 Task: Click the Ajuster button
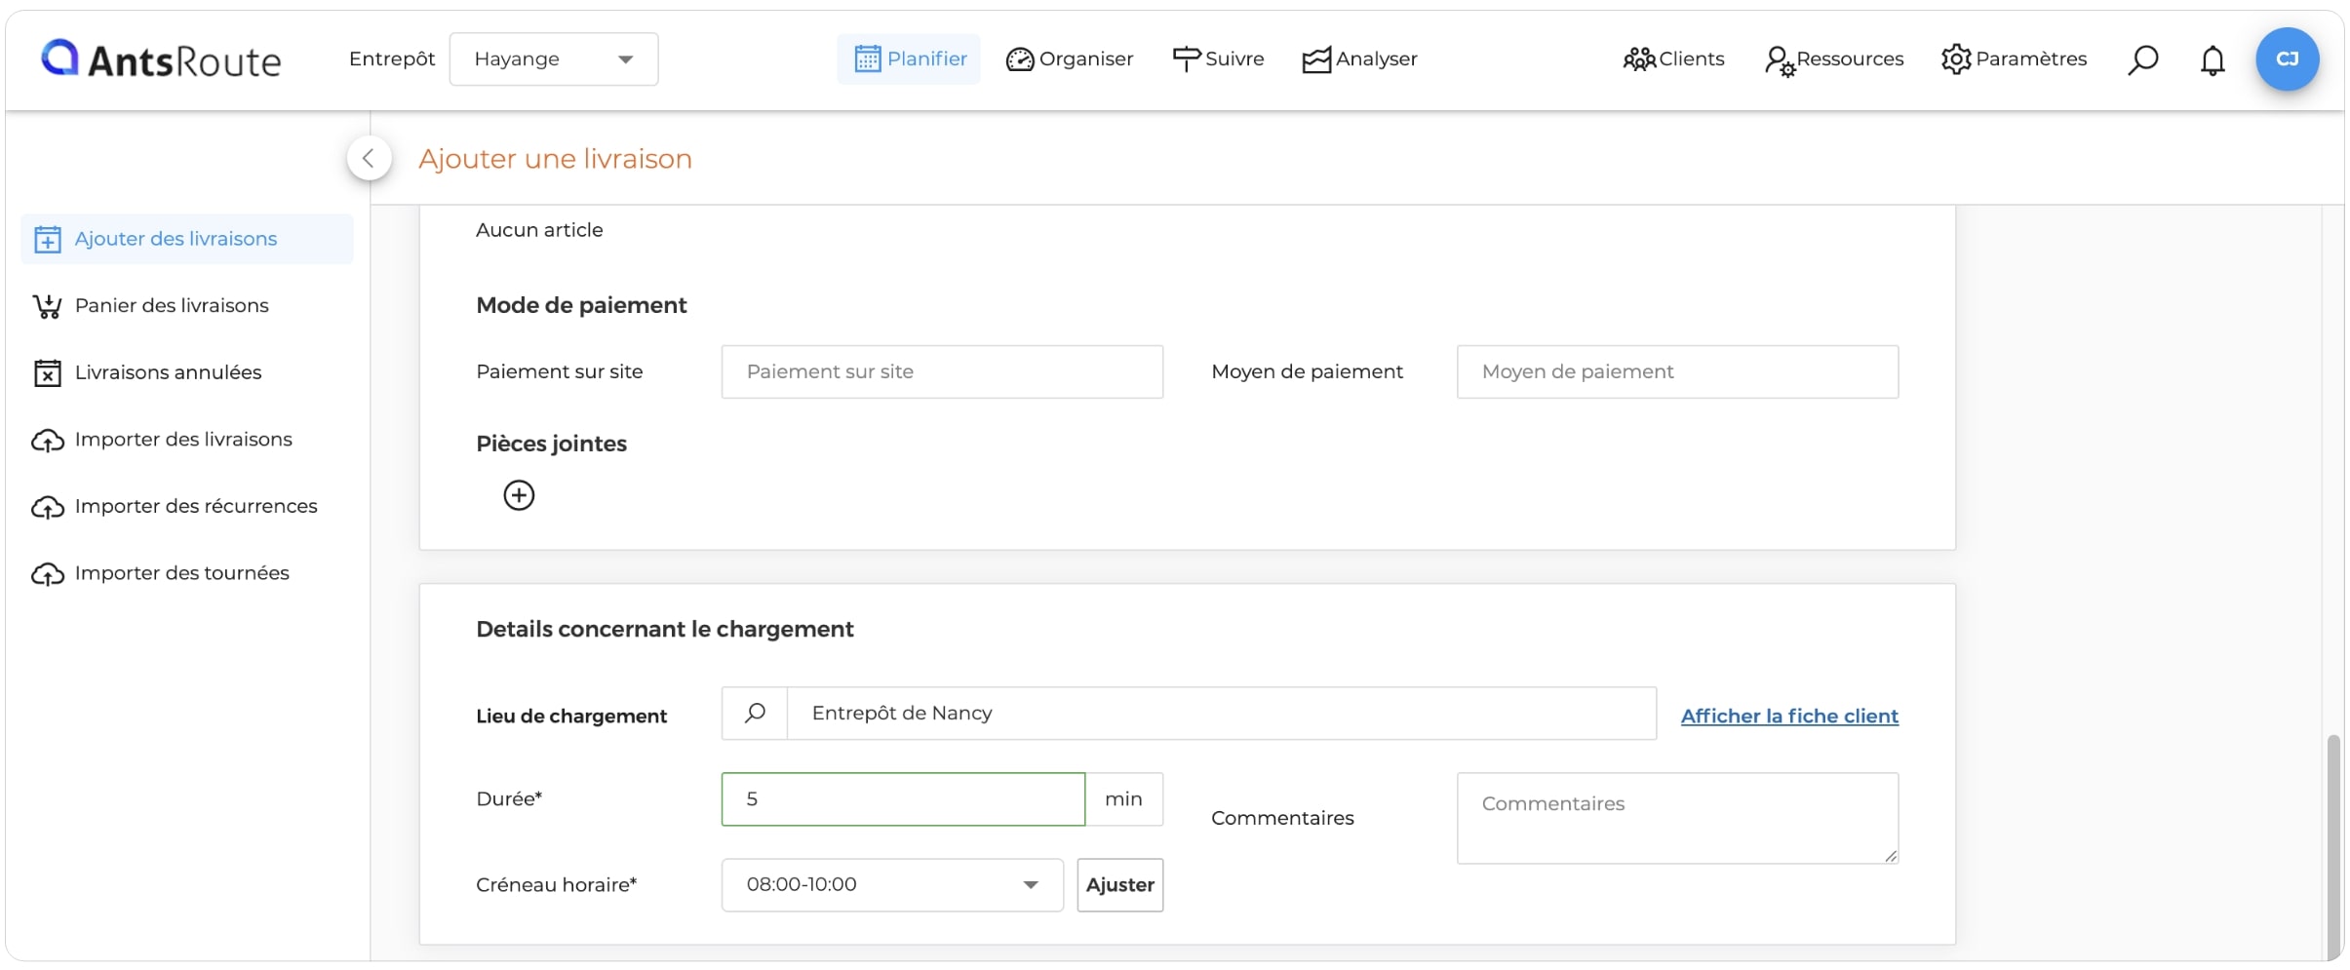[x=1119, y=885]
